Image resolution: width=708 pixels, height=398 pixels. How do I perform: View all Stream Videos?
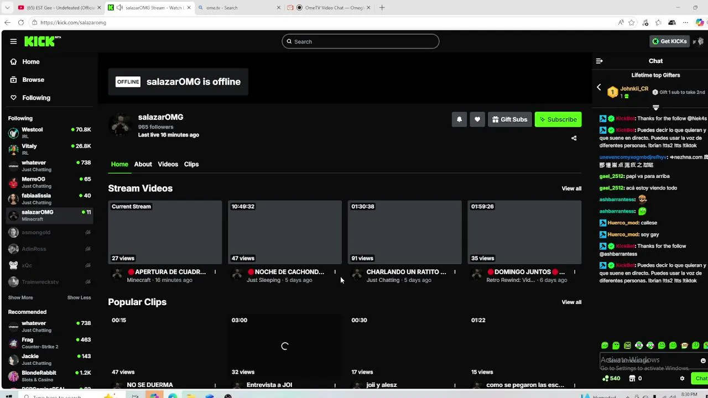tap(571, 188)
